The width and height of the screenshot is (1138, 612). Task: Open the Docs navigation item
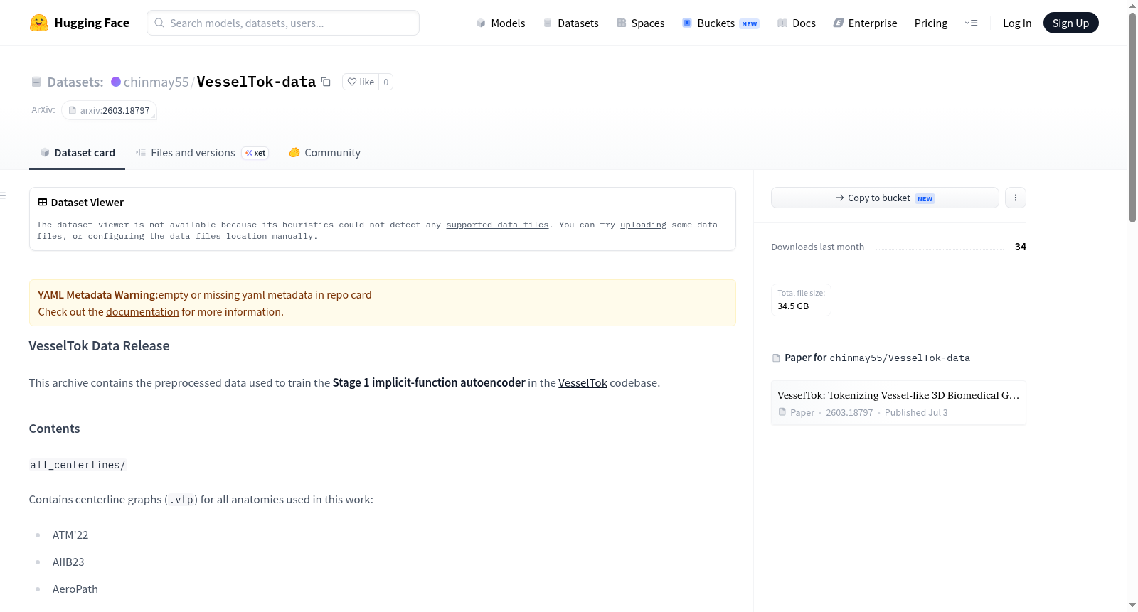point(797,23)
